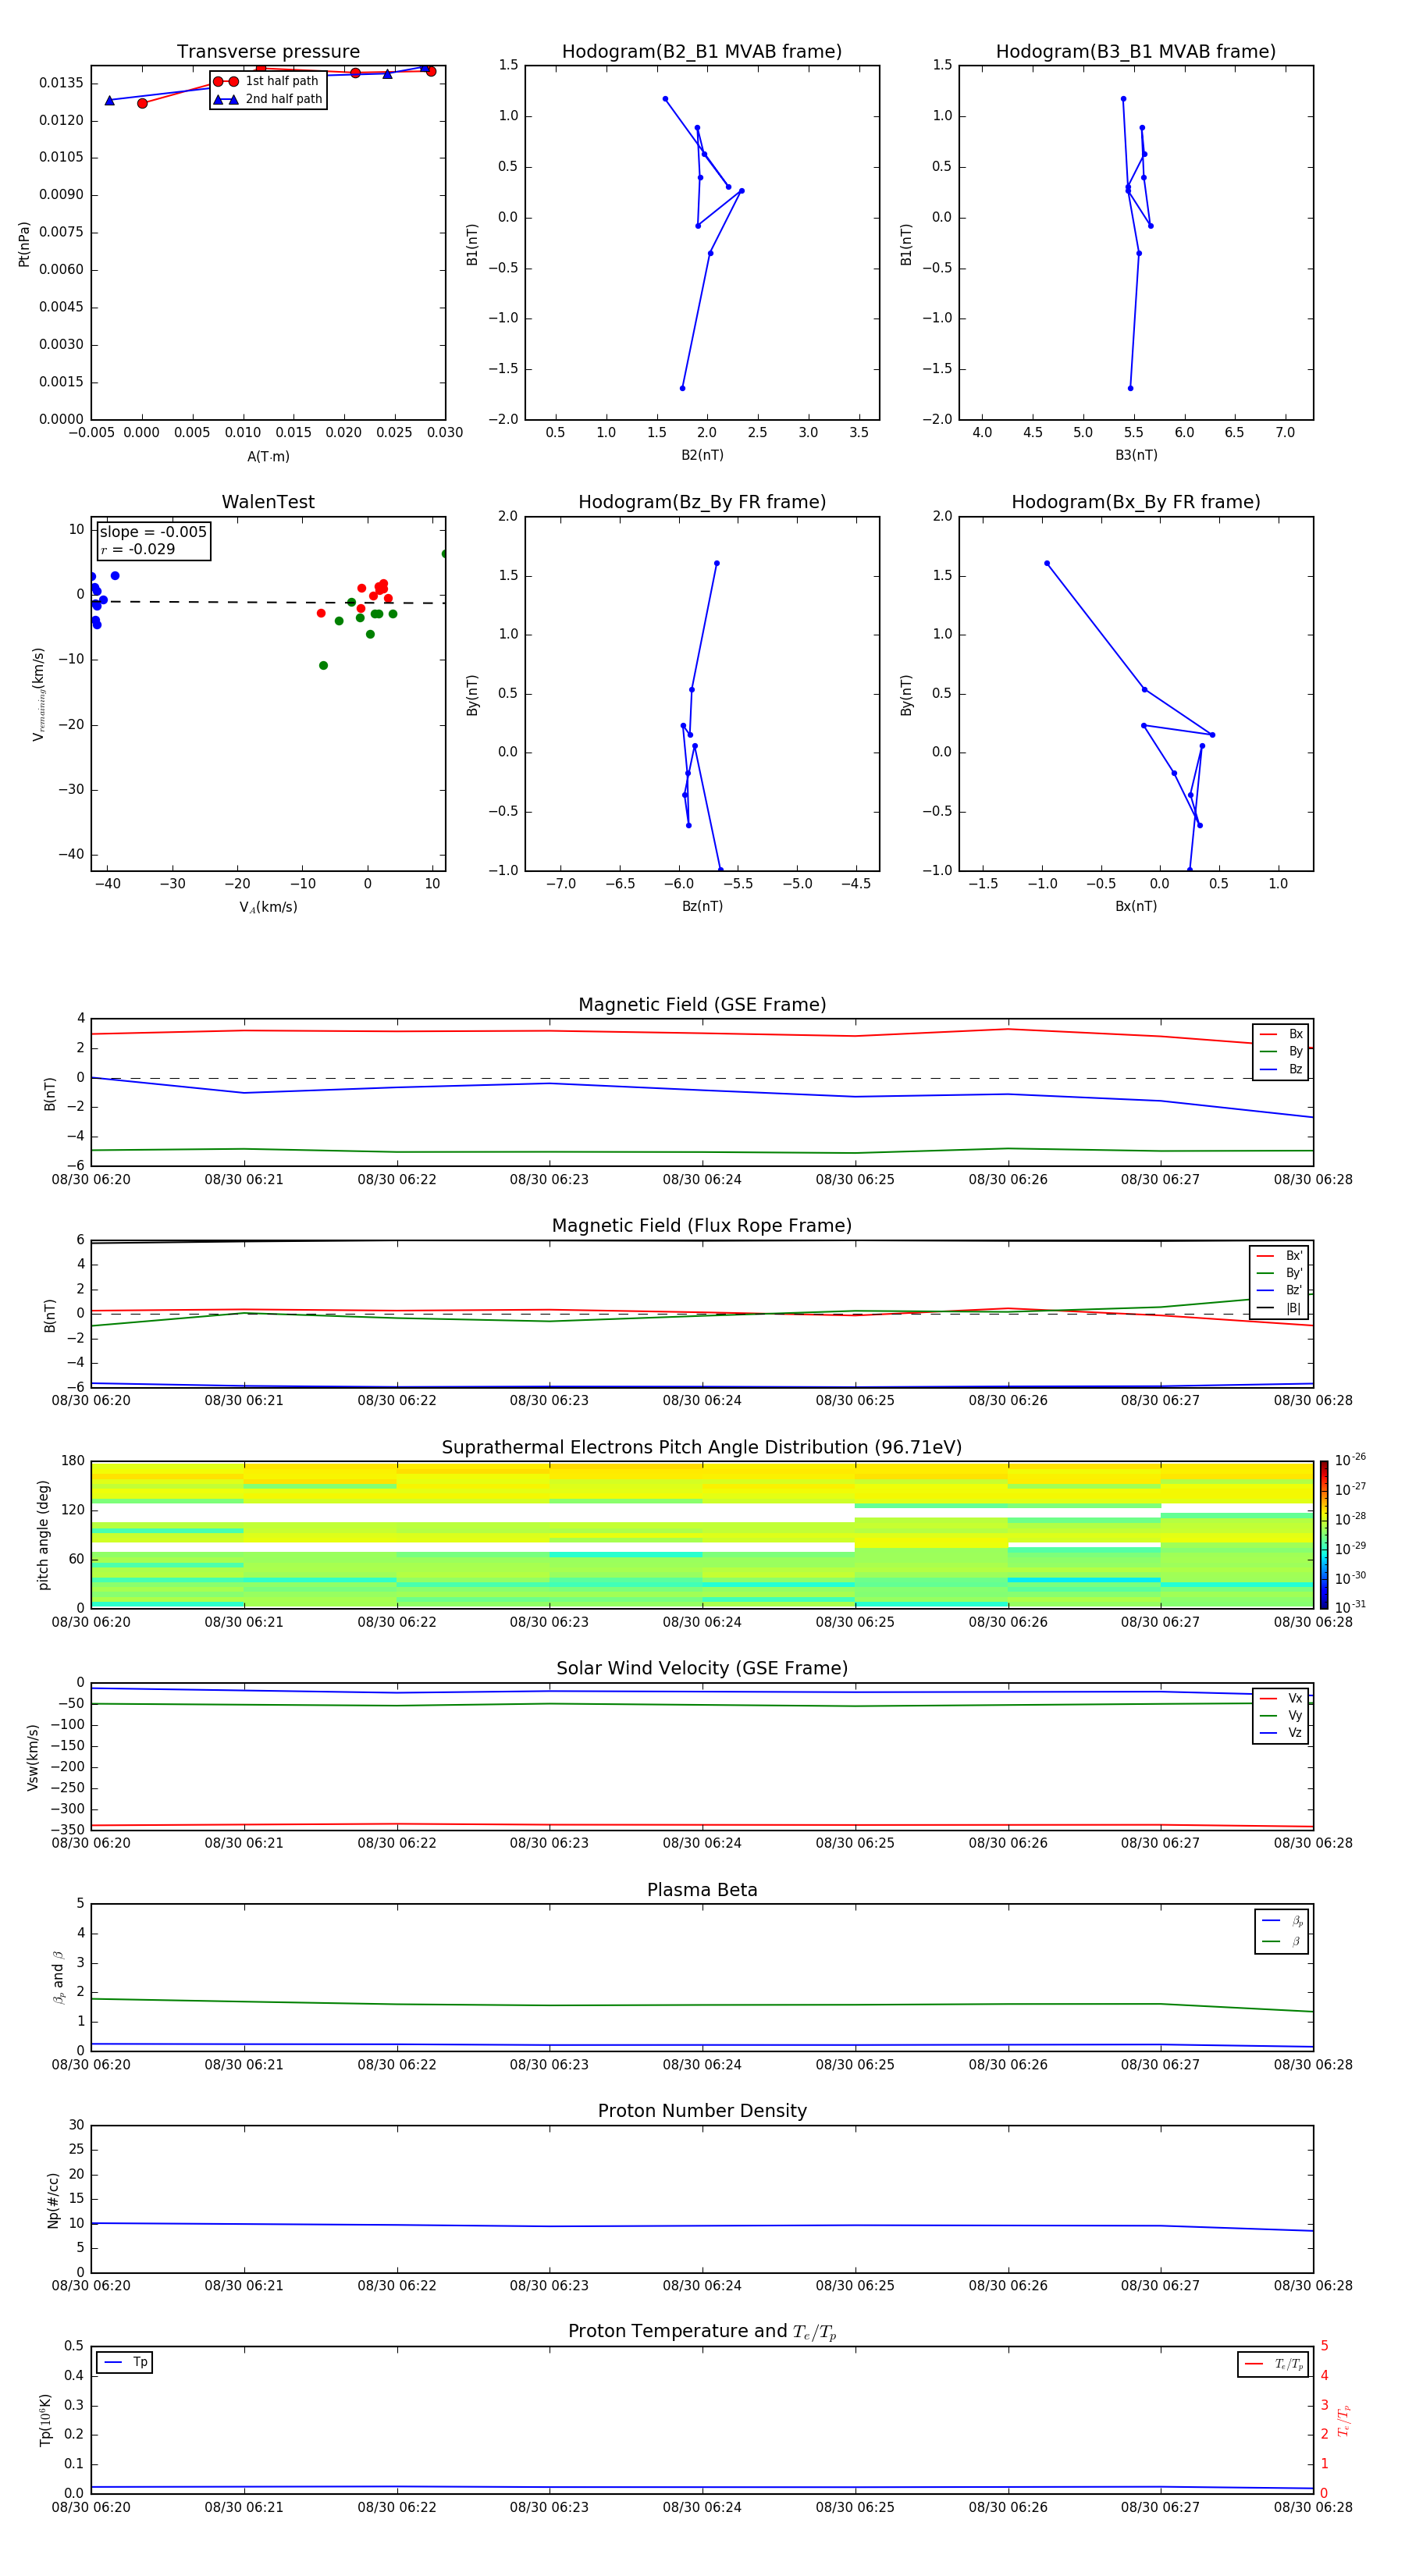Click the Bx' legend entry
The width and height of the screenshot is (1405, 2576).
point(1280,1256)
